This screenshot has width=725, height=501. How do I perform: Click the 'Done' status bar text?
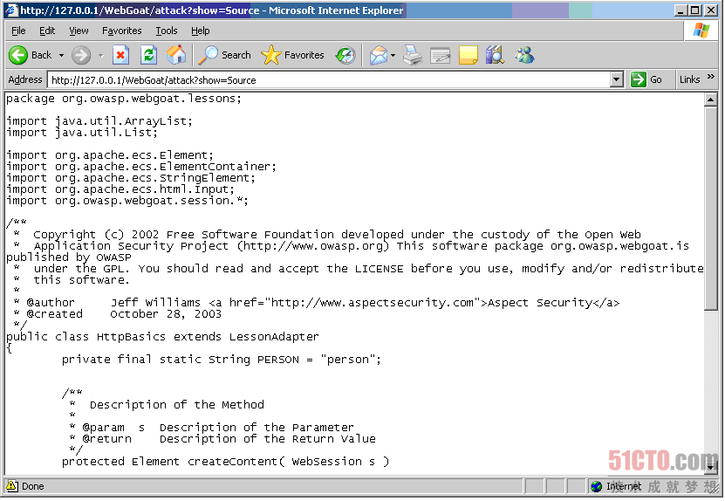[33, 486]
